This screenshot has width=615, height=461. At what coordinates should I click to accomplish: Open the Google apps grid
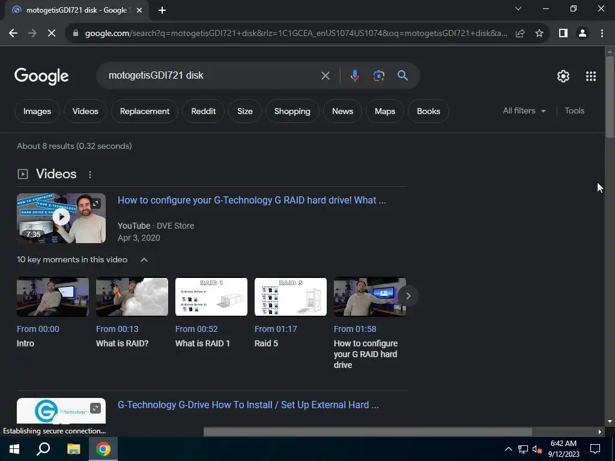(x=591, y=76)
